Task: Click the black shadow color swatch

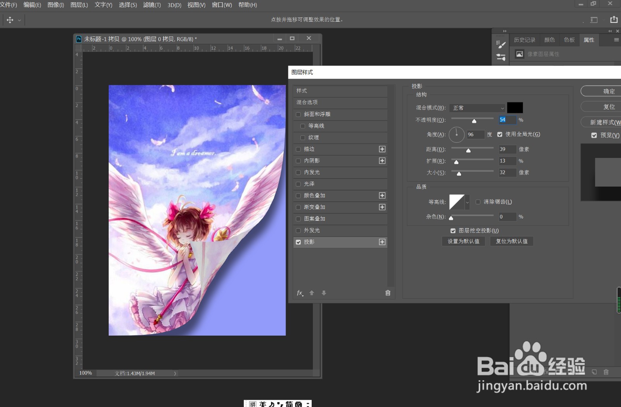Action: [x=515, y=108]
